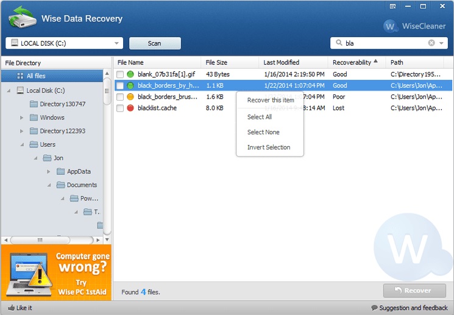This screenshot has height=315, width=454.
Task: Choose Recover this item from context menu
Action: tap(270, 100)
